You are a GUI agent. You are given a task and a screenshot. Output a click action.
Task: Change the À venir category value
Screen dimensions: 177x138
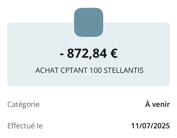[x=157, y=104]
